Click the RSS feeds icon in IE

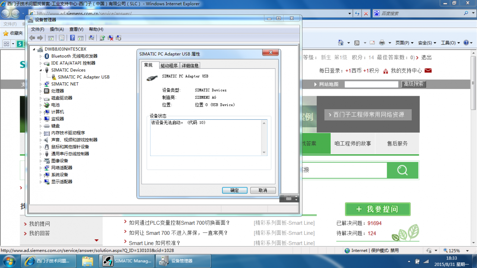[x=357, y=43]
